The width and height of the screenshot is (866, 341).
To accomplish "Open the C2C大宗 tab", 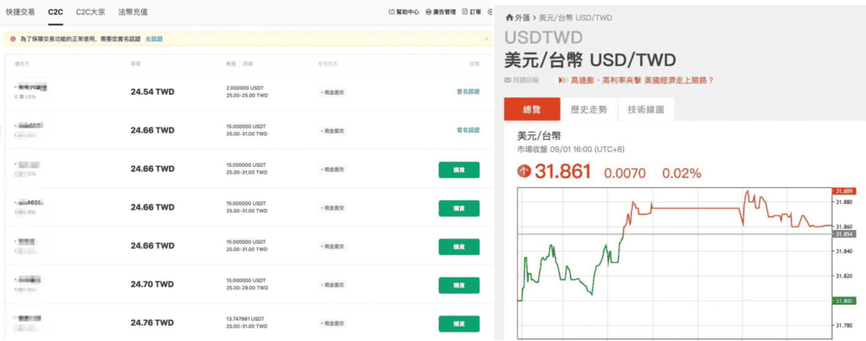I will click(x=90, y=12).
